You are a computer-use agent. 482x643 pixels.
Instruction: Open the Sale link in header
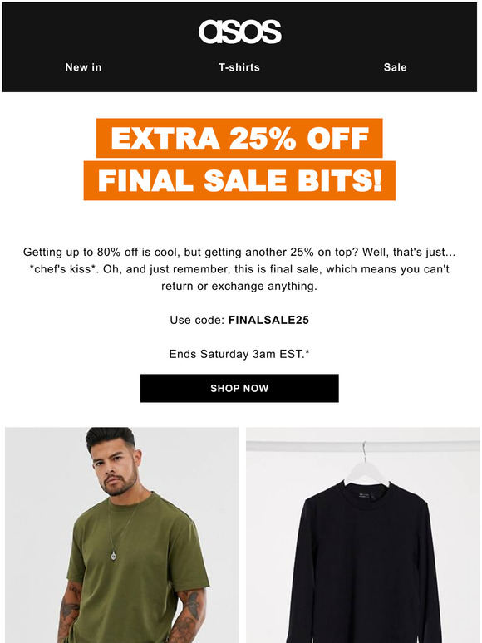(395, 67)
